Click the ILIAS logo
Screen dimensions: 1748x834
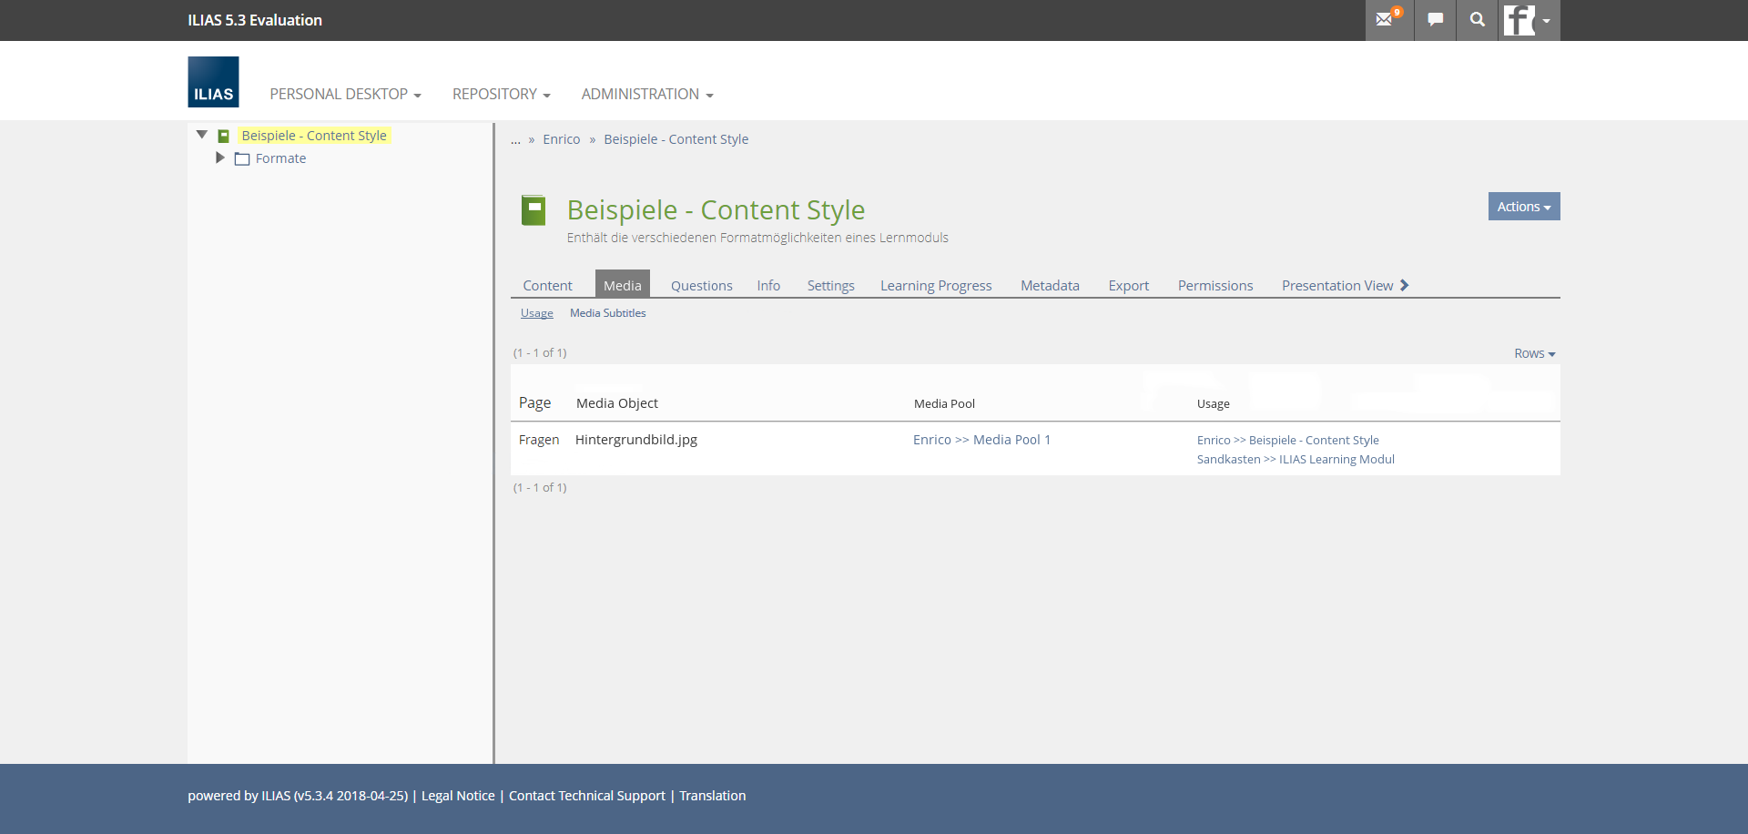pyautogui.click(x=213, y=82)
